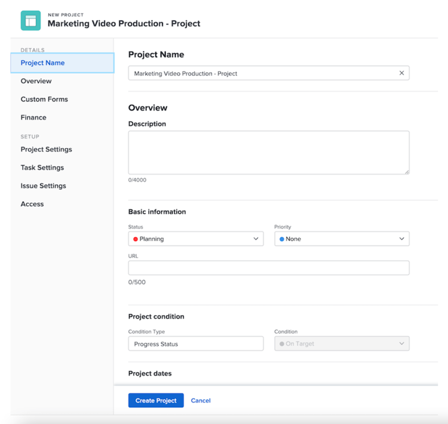Go to the Overview sidebar section
This screenshot has width=448, height=424.
(36, 81)
